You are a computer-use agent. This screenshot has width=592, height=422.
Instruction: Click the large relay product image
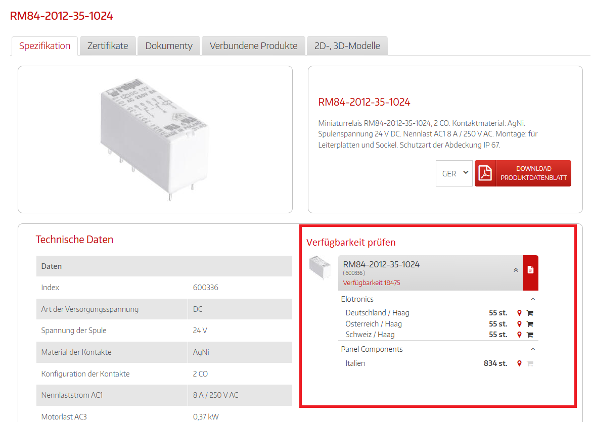155,139
